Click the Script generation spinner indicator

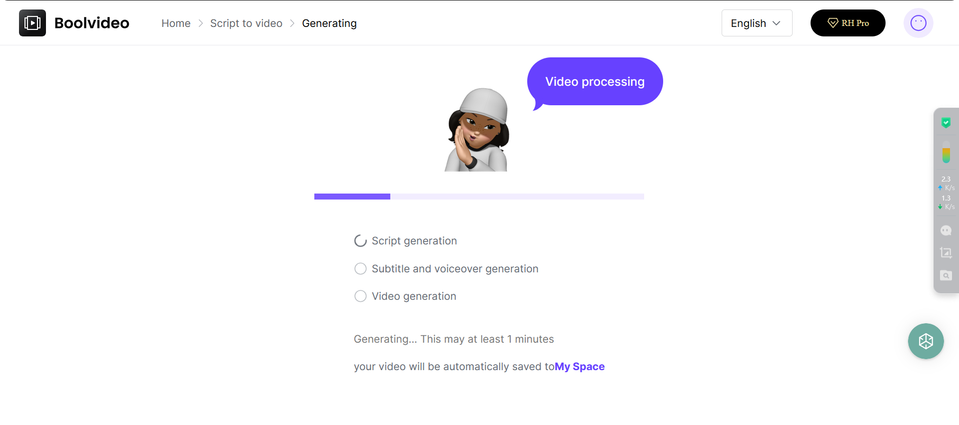click(x=360, y=241)
